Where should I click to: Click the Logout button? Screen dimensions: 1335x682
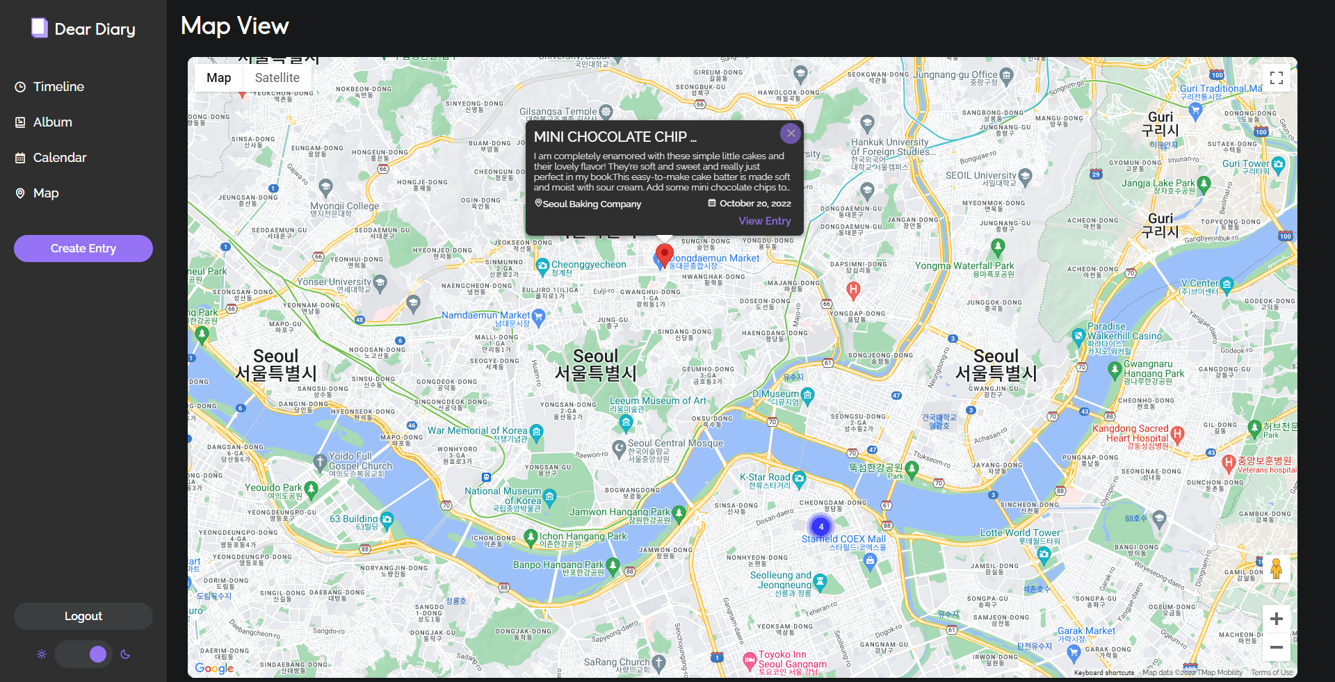pos(83,616)
